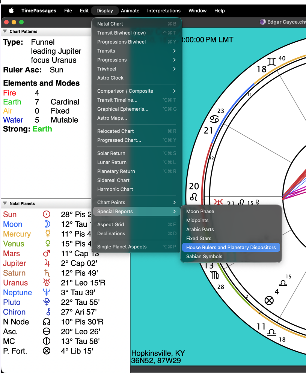Click the Uranus glyph on the chart wheel
306x373 pixels.
tap(219, 202)
